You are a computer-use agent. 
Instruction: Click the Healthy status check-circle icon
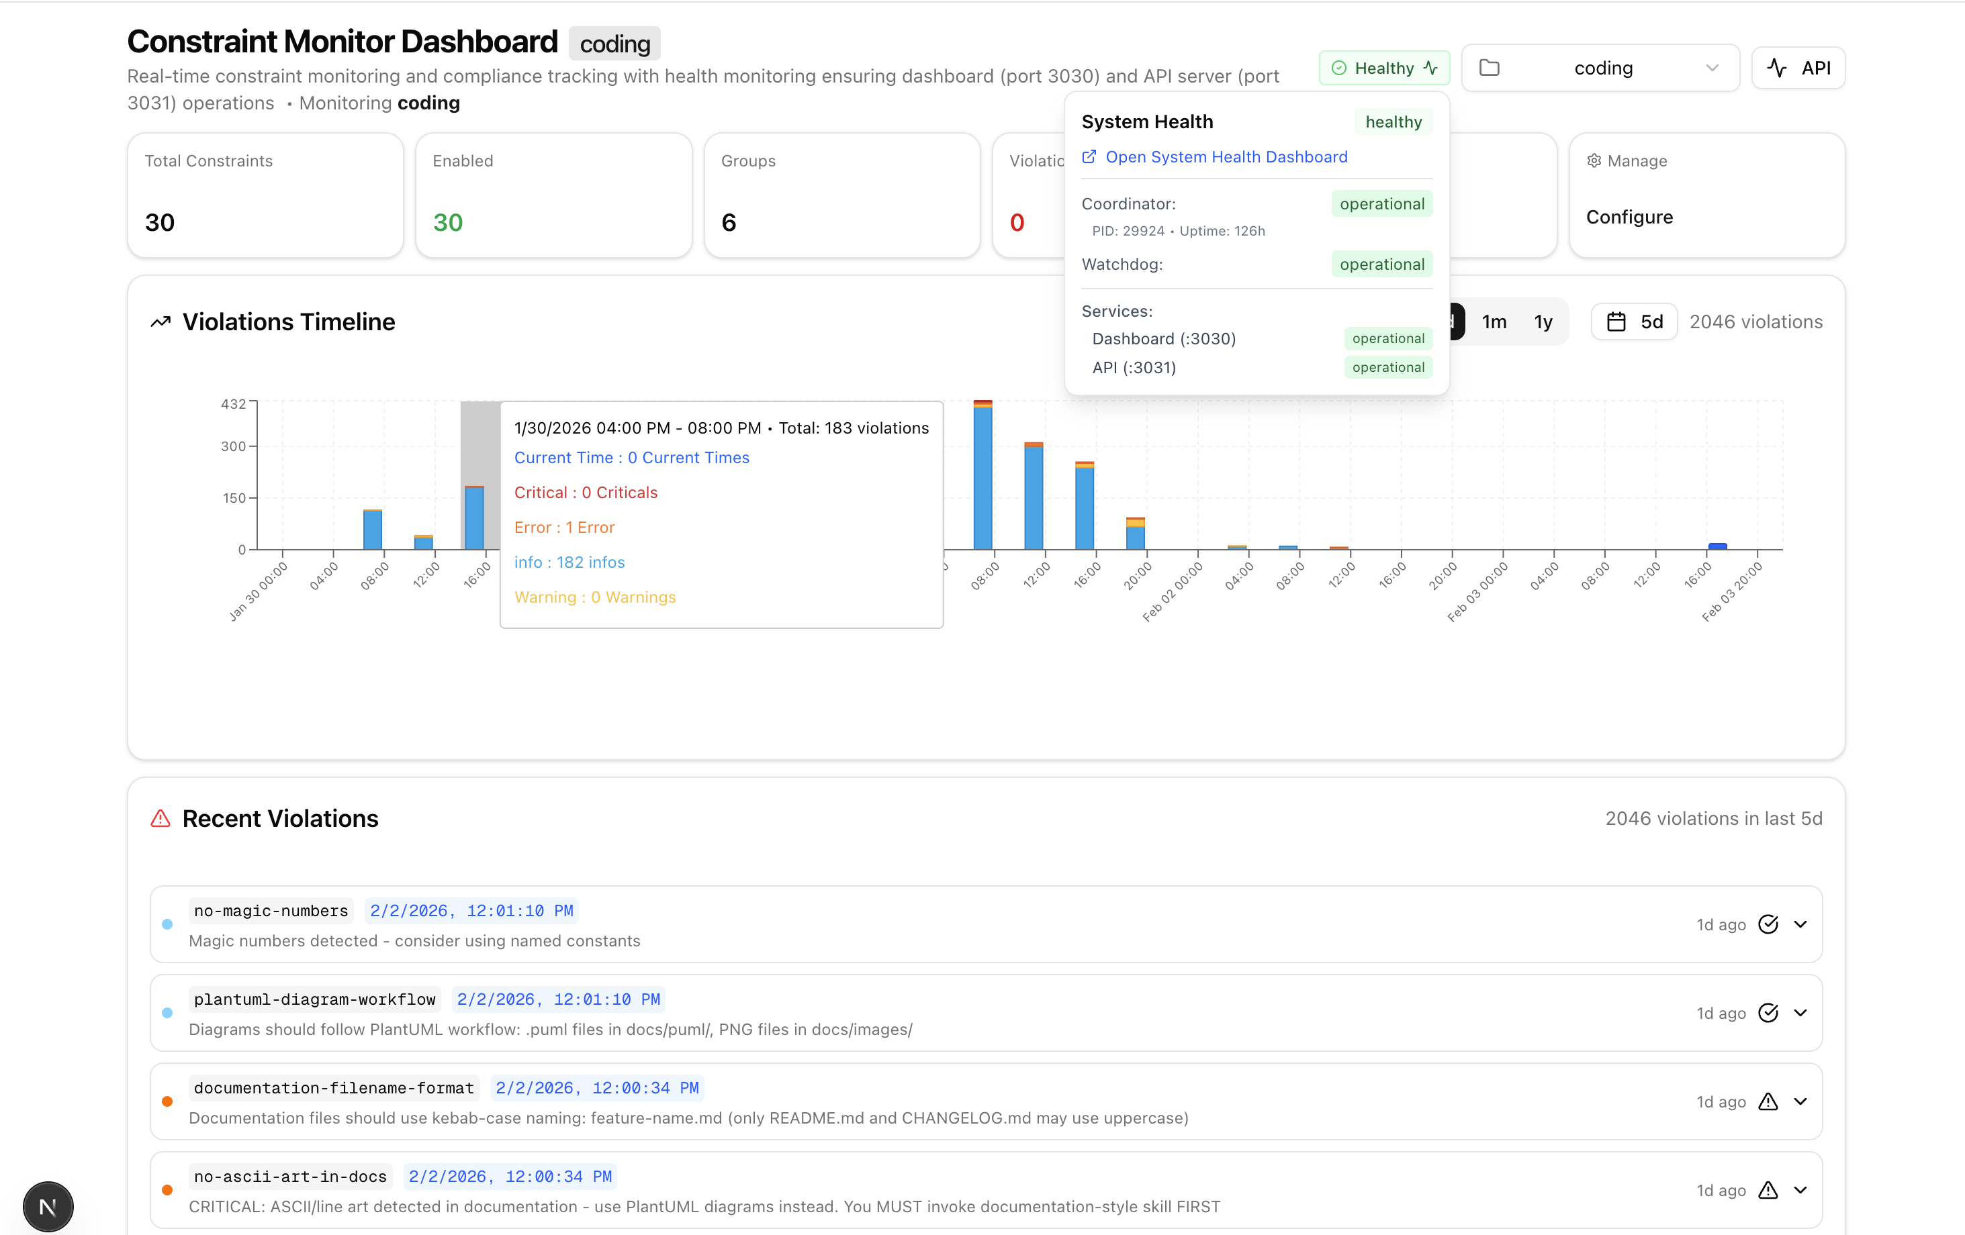pos(1338,68)
